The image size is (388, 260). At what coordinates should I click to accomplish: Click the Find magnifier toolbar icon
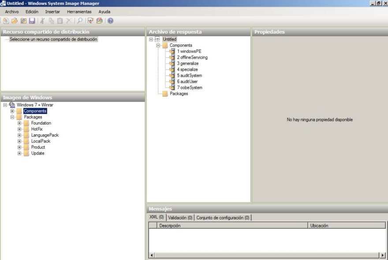[x=80, y=21]
